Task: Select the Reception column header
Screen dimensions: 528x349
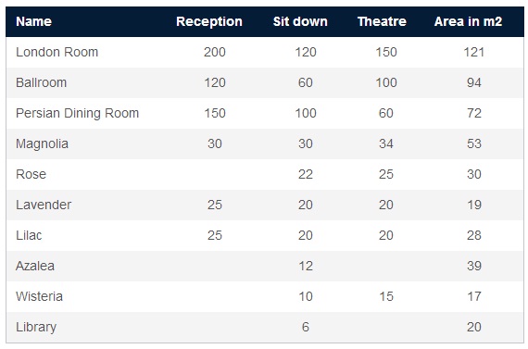Action: click(x=209, y=21)
